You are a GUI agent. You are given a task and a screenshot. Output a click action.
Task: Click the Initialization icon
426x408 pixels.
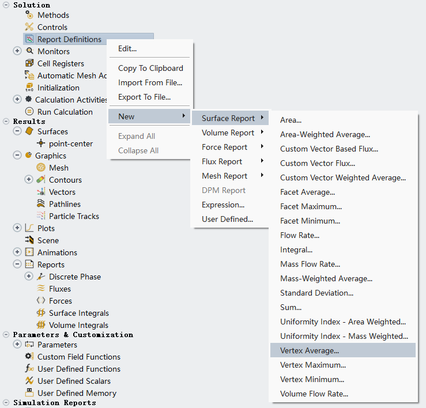click(29, 88)
